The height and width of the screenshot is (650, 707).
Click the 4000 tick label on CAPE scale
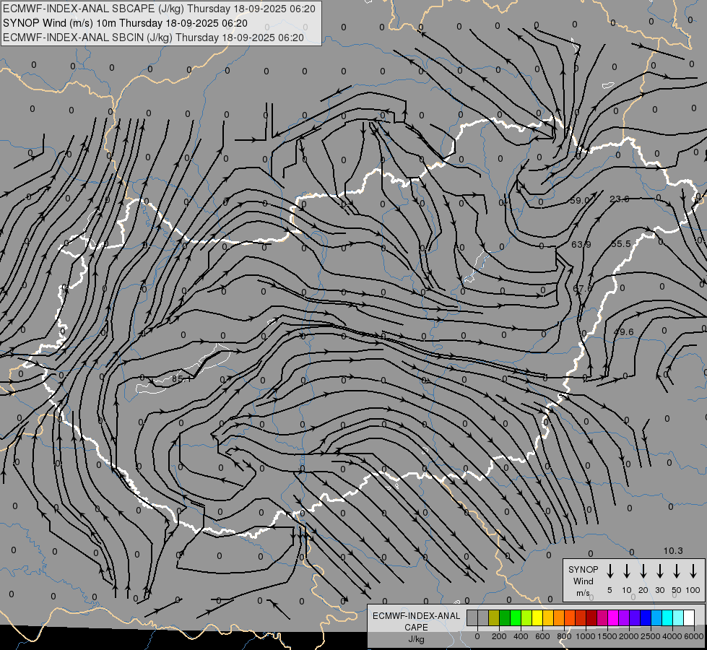672,636
